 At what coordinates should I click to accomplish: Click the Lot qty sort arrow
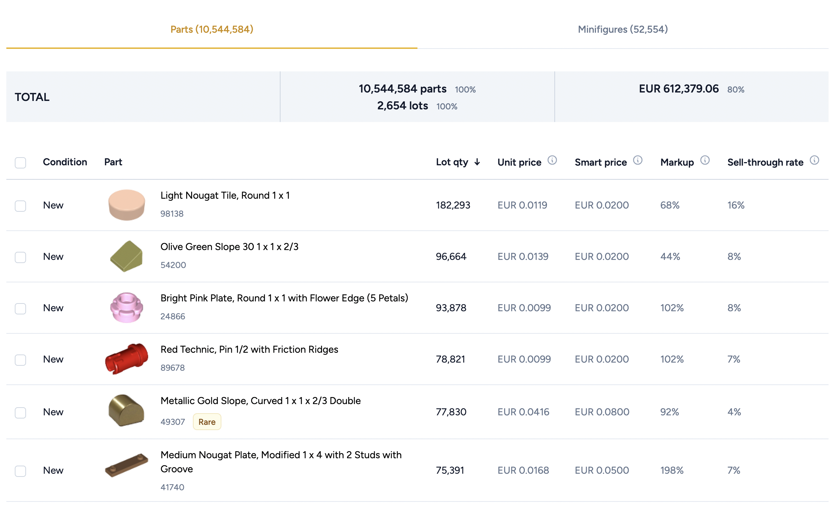[x=477, y=162]
